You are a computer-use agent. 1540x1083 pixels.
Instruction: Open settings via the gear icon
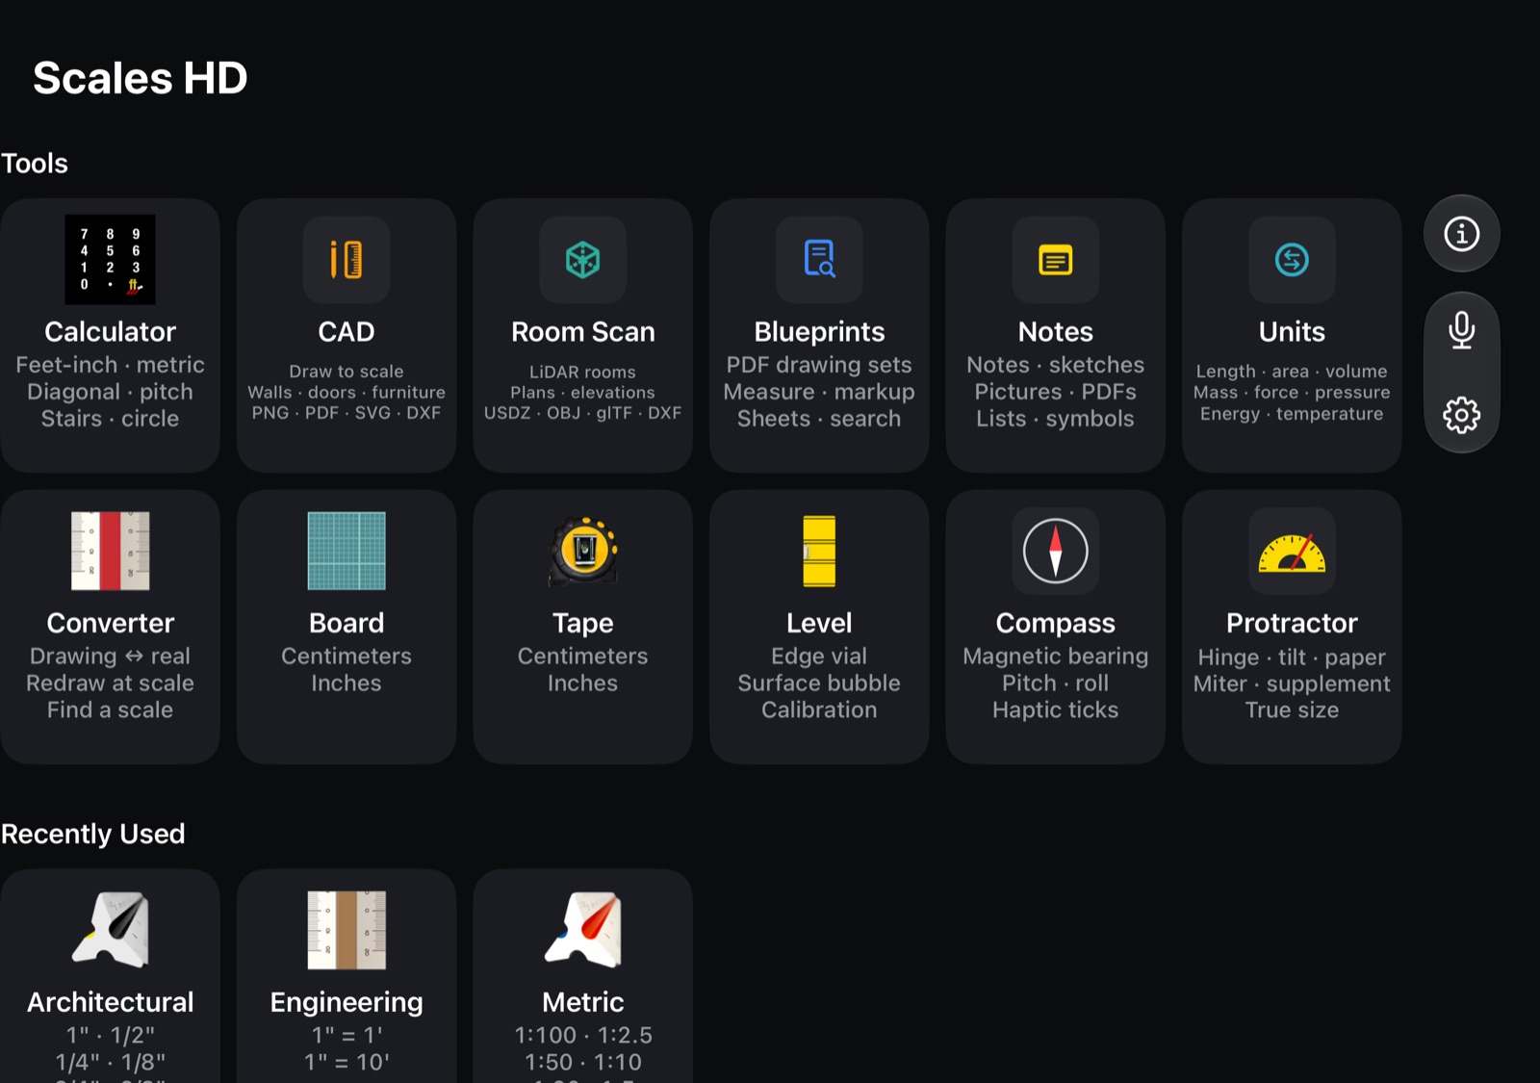tap(1461, 415)
